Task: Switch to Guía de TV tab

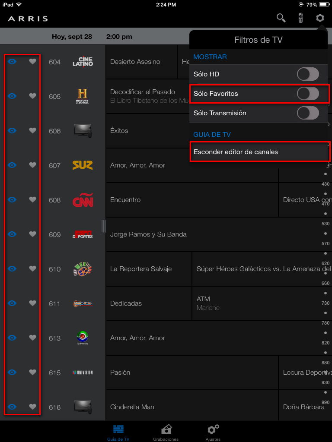Action: coord(118,433)
